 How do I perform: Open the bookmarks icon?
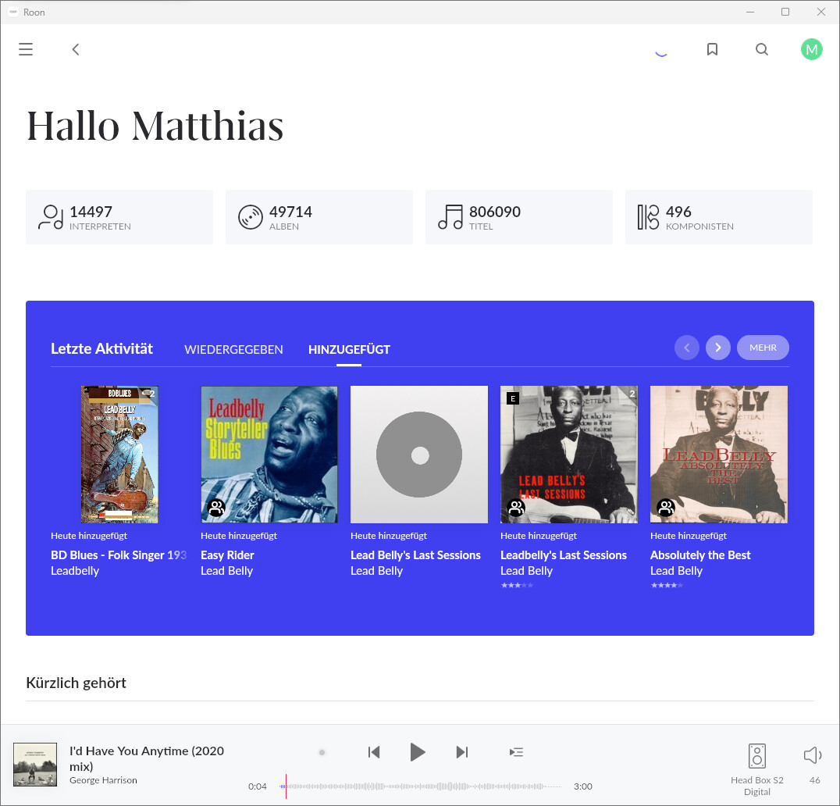pyautogui.click(x=712, y=49)
